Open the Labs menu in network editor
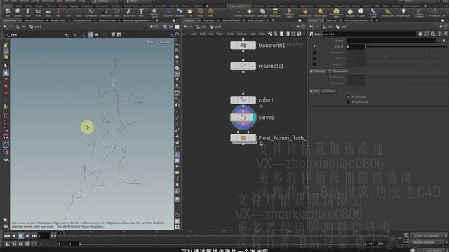449x252 pixels. [x=253, y=34]
